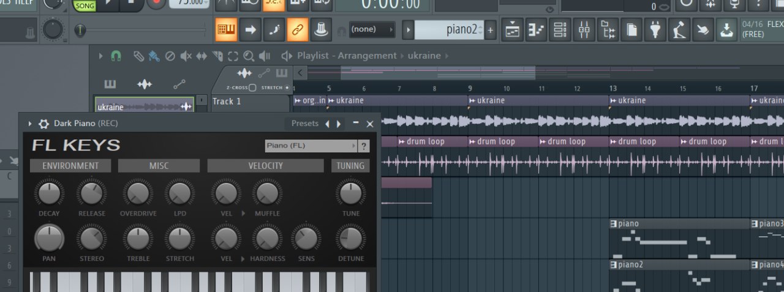The width and height of the screenshot is (784, 292).
Task: Open the Channel rack view icon
Action: tap(560, 29)
